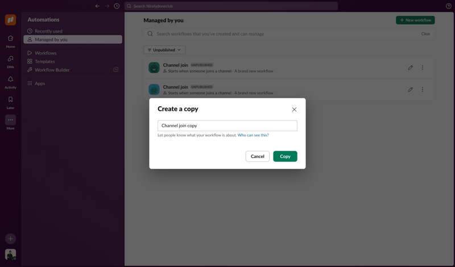Click the search magnifier in workflows field

(150, 34)
